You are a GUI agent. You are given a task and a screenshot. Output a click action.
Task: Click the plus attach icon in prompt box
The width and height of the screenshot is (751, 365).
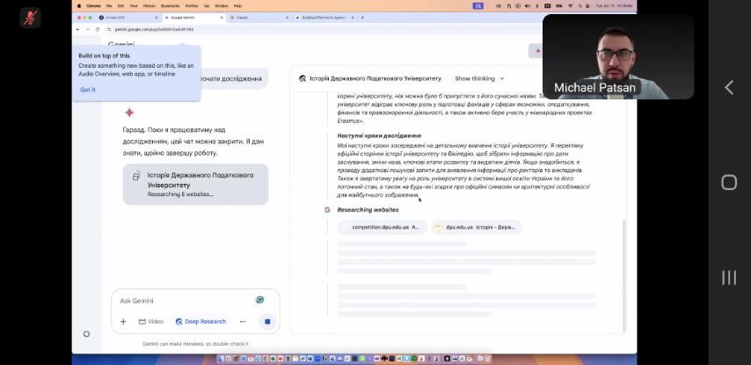click(123, 322)
